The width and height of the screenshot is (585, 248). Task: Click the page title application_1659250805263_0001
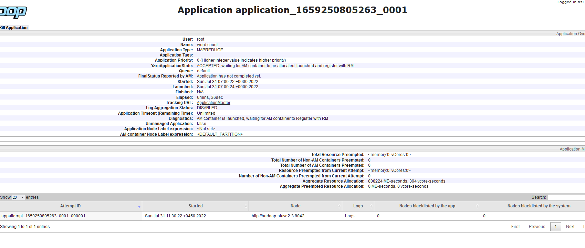point(292,10)
